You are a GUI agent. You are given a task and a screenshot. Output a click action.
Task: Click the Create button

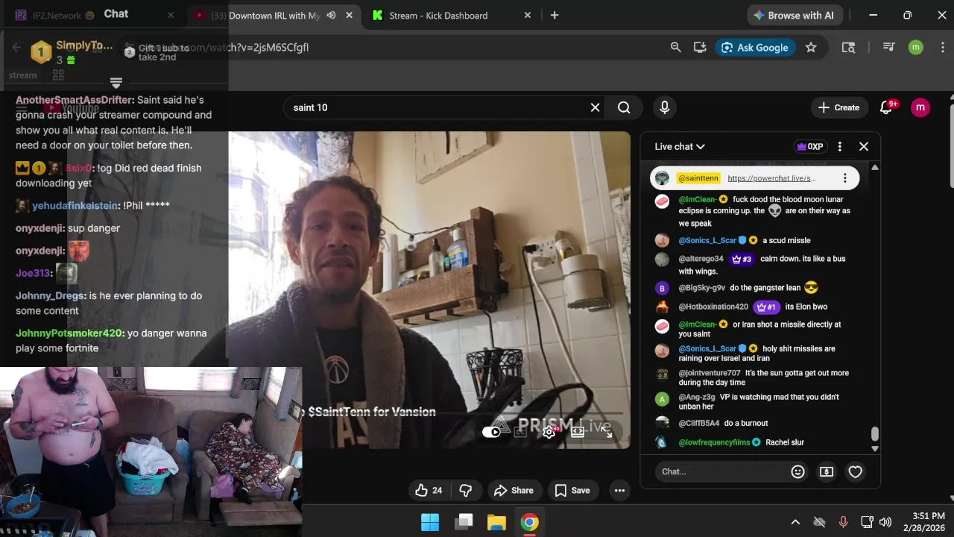click(839, 107)
